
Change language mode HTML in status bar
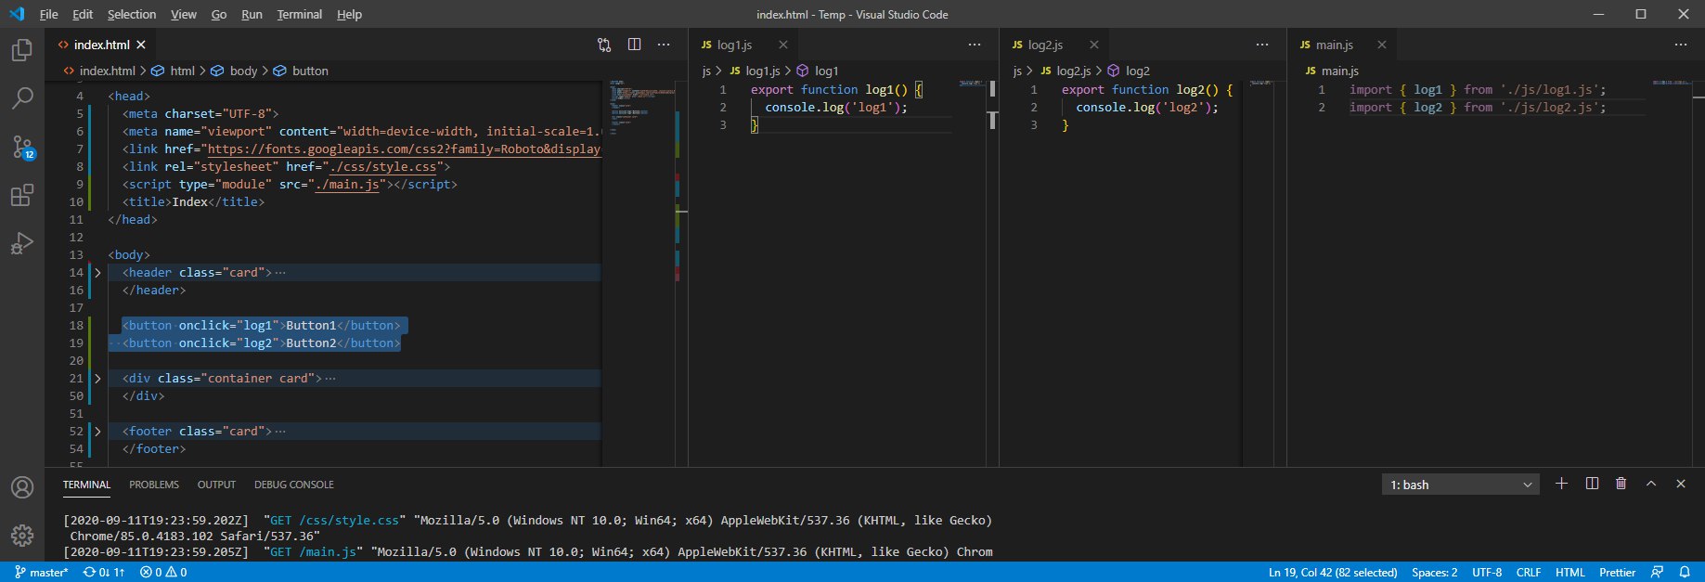1570,572
